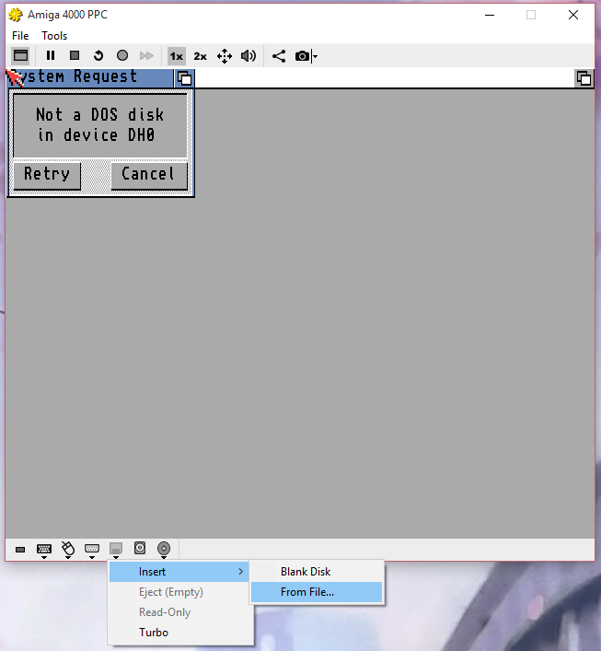Close the Amiga 4000 PPC window

click(x=573, y=15)
